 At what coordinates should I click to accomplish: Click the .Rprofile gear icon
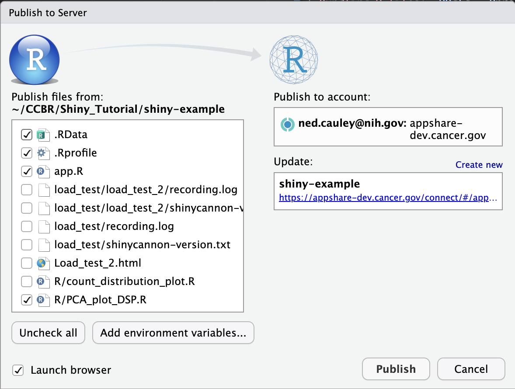tap(42, 153)
